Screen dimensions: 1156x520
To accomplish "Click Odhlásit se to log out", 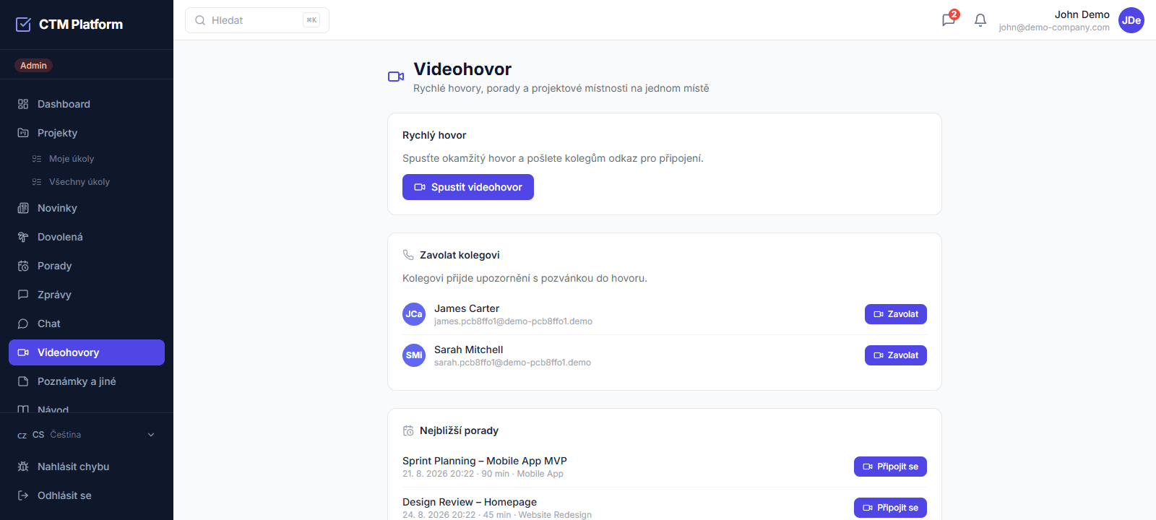I will click(87, 495).
